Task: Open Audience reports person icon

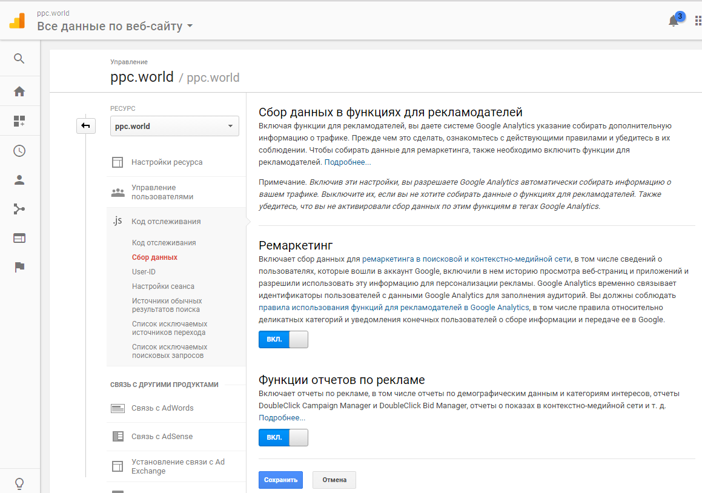Action: tap(19, 180)
